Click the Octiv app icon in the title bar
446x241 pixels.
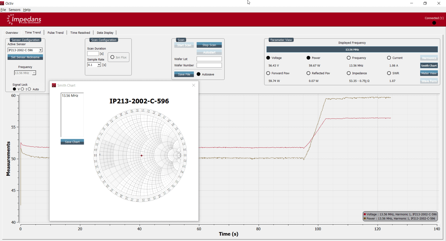(2, 3)
